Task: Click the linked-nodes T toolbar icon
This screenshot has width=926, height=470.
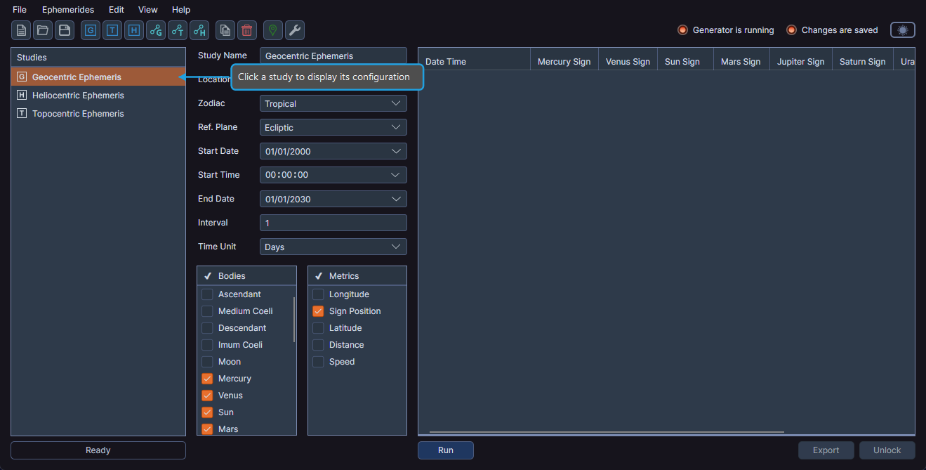Action: pos(178,30)
